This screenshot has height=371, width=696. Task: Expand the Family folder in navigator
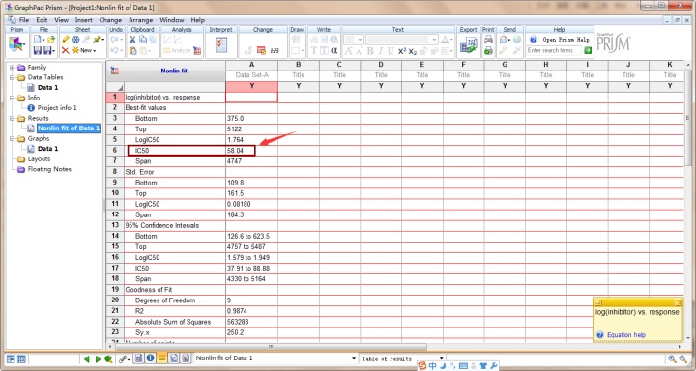coord(12,68)
